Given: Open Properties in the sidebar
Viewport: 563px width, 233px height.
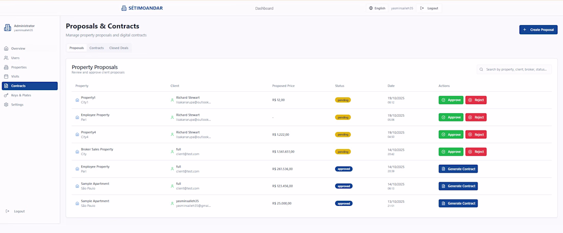Looking at the screenshot, I should 30,67.
